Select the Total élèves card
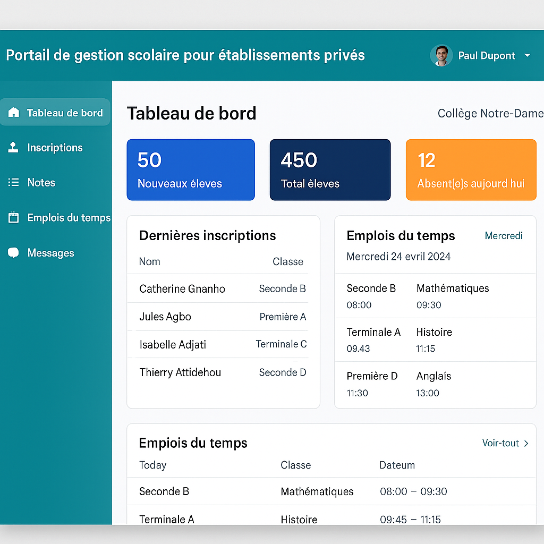 tap(330, 169)
